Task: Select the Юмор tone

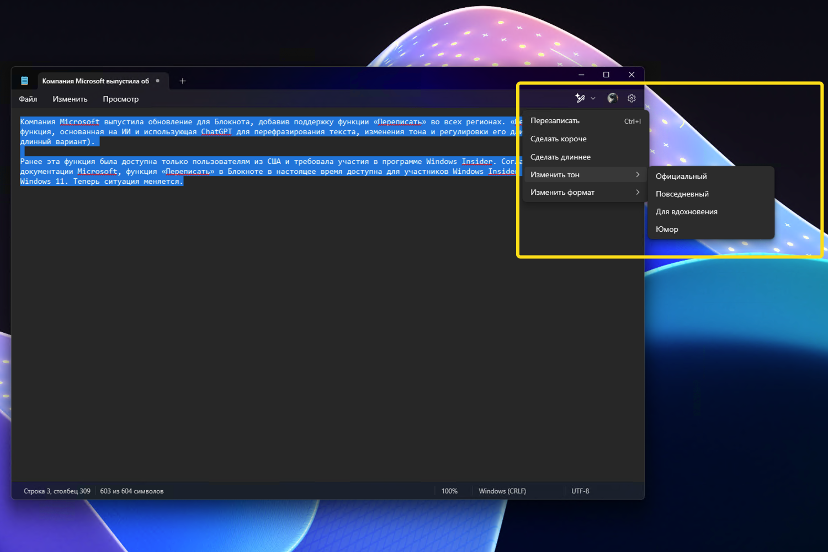Action: click(x=711, y=230)
